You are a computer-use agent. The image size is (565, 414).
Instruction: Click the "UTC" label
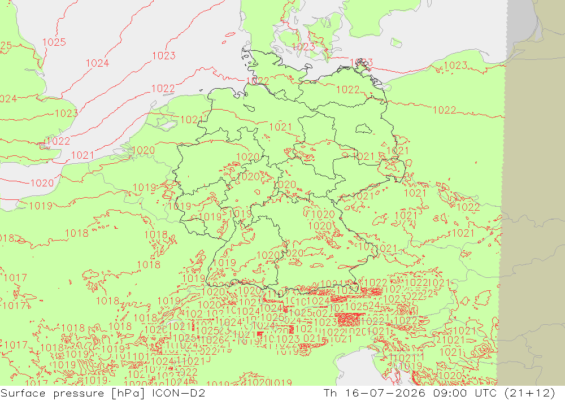click(486, 393)
